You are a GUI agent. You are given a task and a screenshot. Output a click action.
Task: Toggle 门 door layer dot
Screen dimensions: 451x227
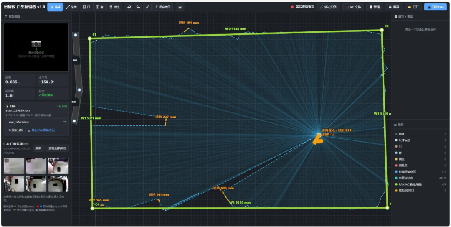pyautogui.click(x=396, y=147)
